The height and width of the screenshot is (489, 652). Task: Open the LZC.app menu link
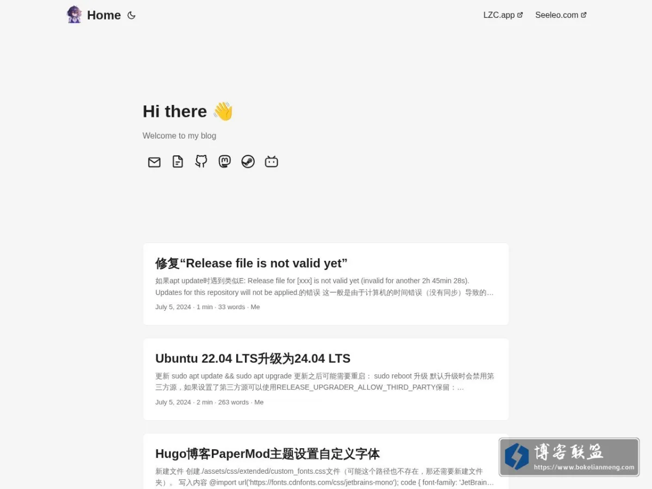point(503,15)
